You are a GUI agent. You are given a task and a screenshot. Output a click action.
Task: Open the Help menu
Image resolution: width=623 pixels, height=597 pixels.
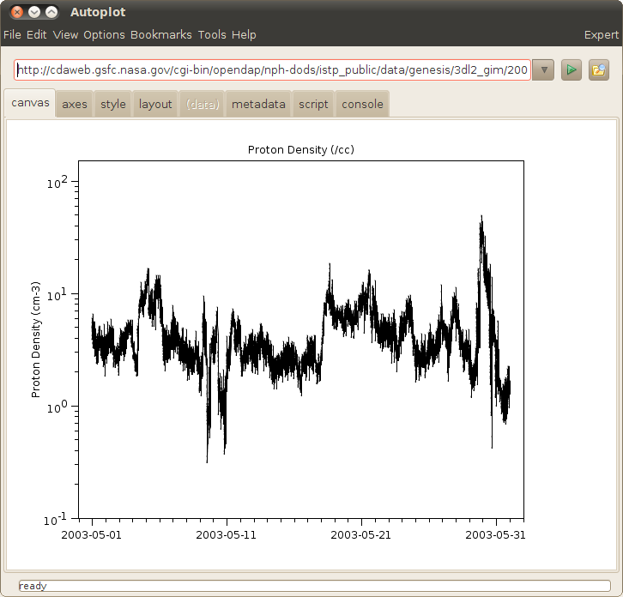[x=244, y=35]
